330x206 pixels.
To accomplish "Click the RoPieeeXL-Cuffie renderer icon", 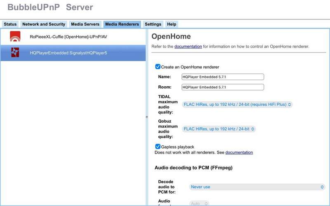I will (x=15, y=37).
